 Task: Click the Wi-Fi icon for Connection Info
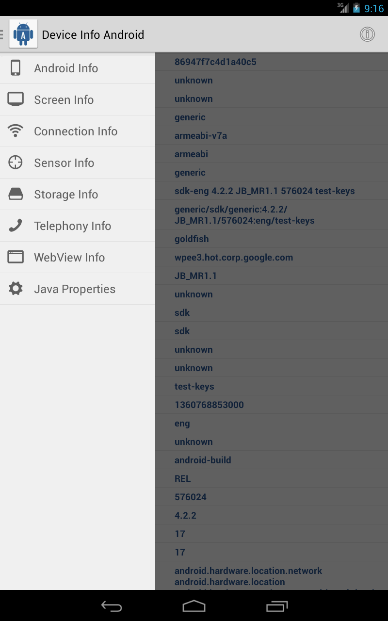pyautogui.click(x=16, y=131)
